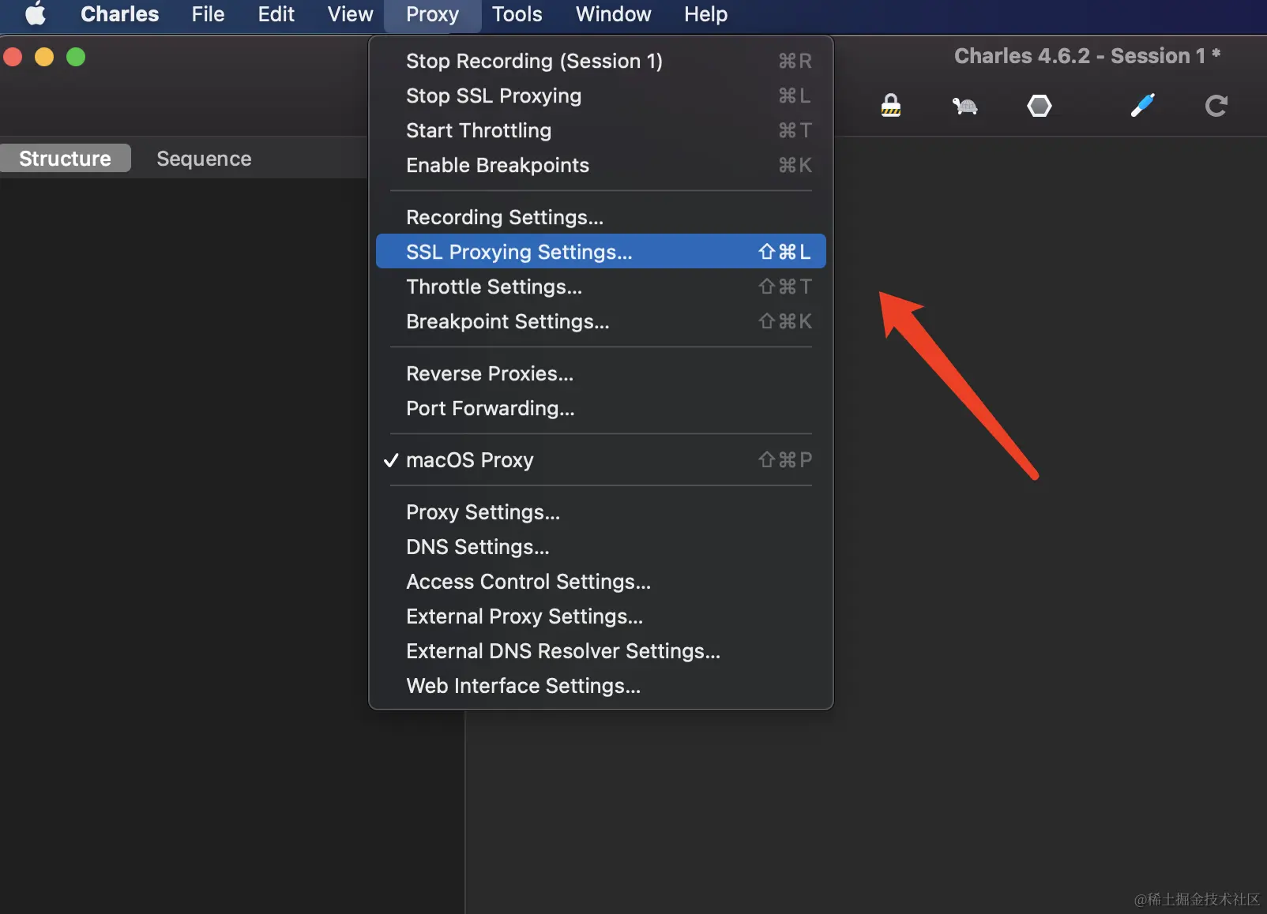Open Access Control Settings...
Viewport: 1267px width, 914px height.
601,582
